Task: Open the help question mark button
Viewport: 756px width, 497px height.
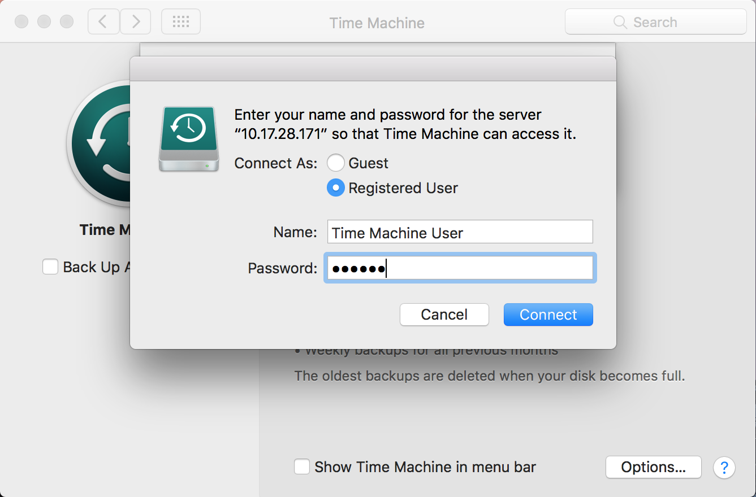Action: [x=724, y=467]
